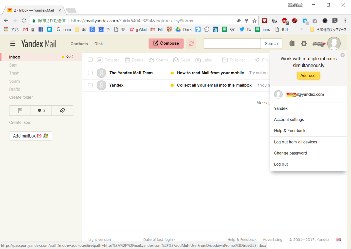Open the settings gear icon
351x249 pixels.
click(x=304, y=44)
